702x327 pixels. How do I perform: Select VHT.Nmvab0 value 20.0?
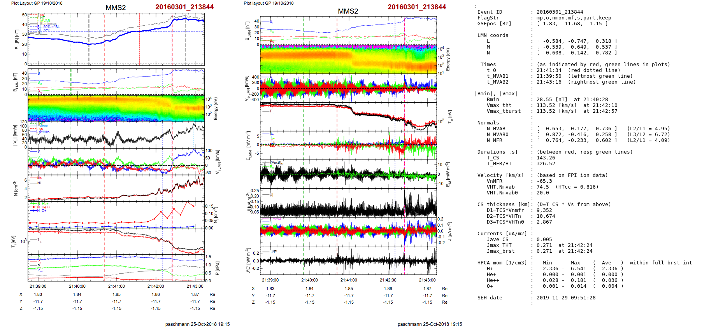tap(542, 193)
